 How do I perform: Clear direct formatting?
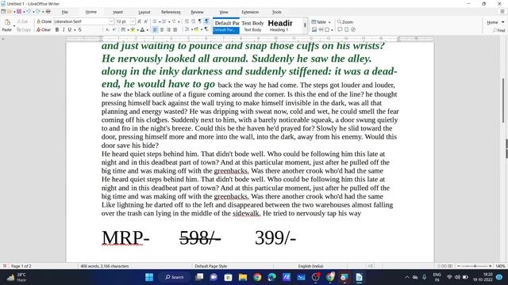coord(44,30)
